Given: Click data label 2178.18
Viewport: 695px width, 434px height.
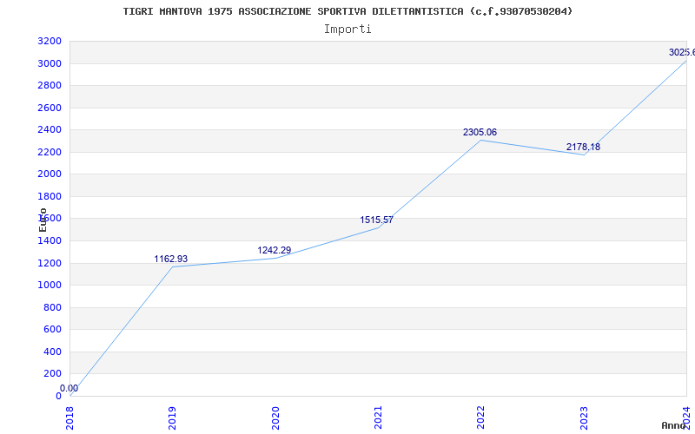Looking at the screenshot, I should (583, 147).
